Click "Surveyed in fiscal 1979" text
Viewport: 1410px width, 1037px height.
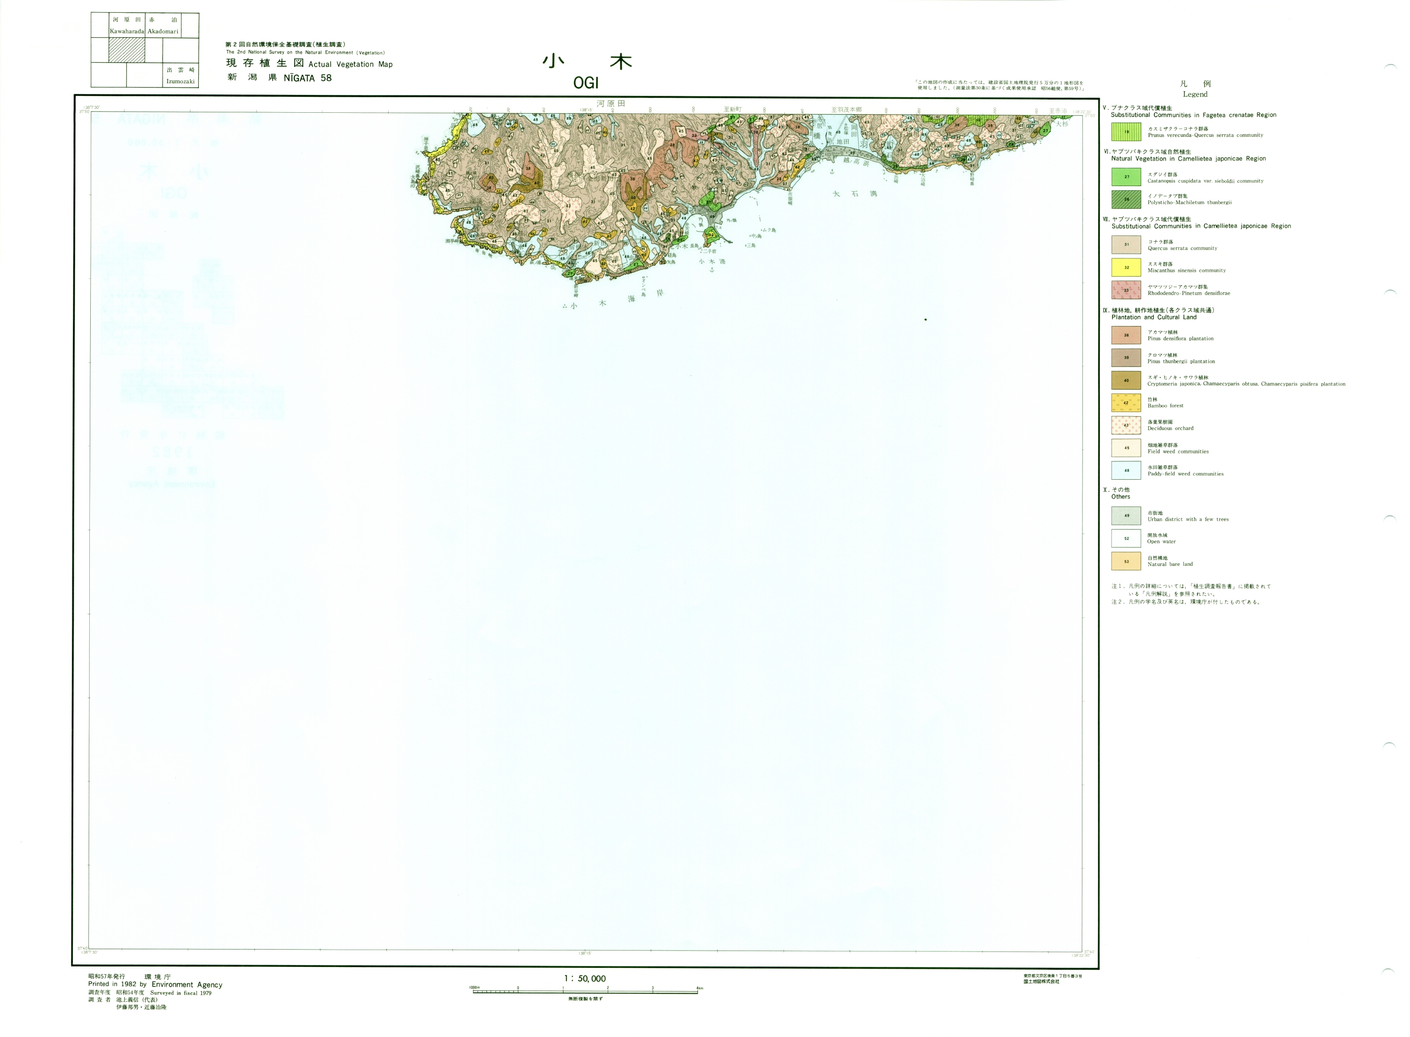point(181,993)
